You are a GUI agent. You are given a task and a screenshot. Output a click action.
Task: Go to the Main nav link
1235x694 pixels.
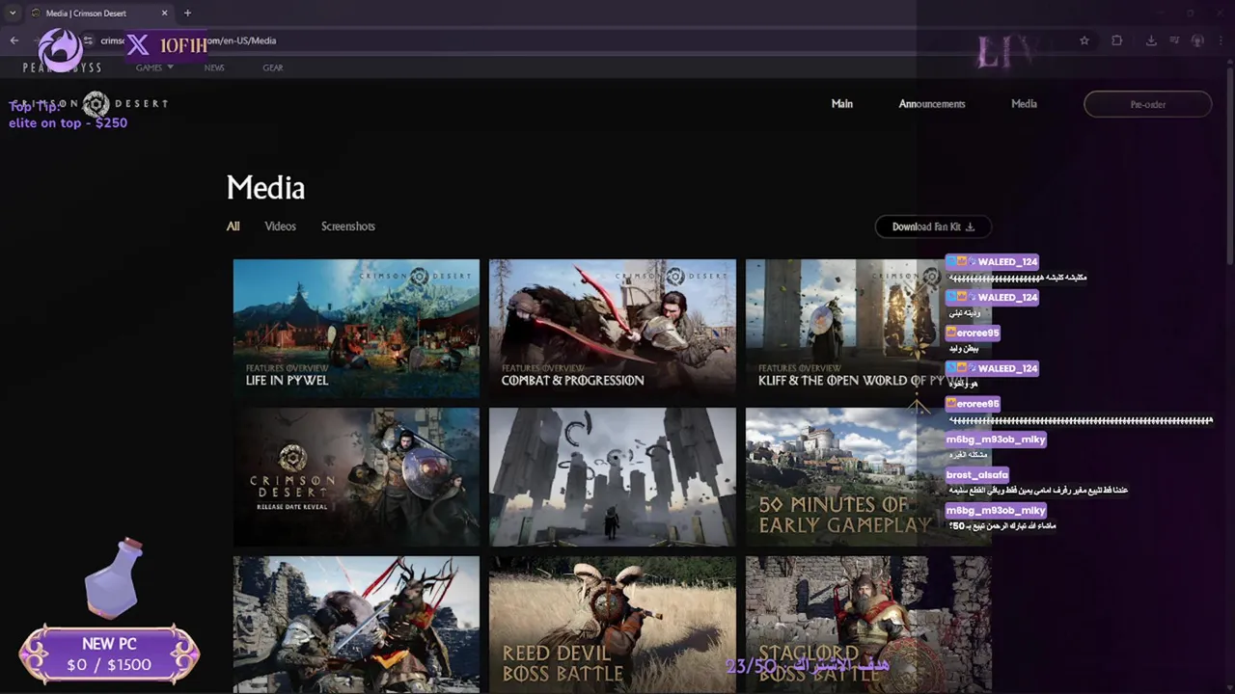pos(842,104)
